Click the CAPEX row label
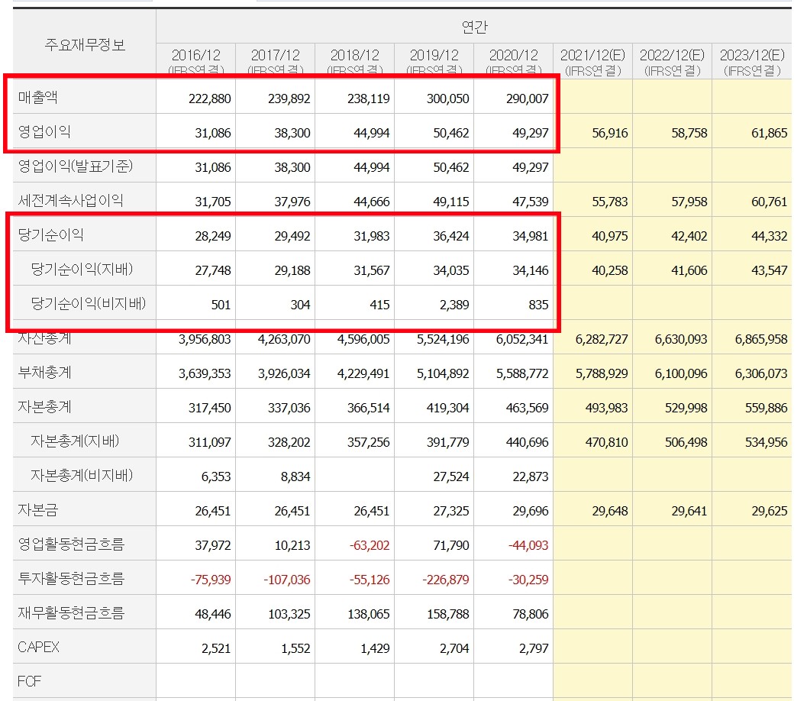 [x=39, y=647]
